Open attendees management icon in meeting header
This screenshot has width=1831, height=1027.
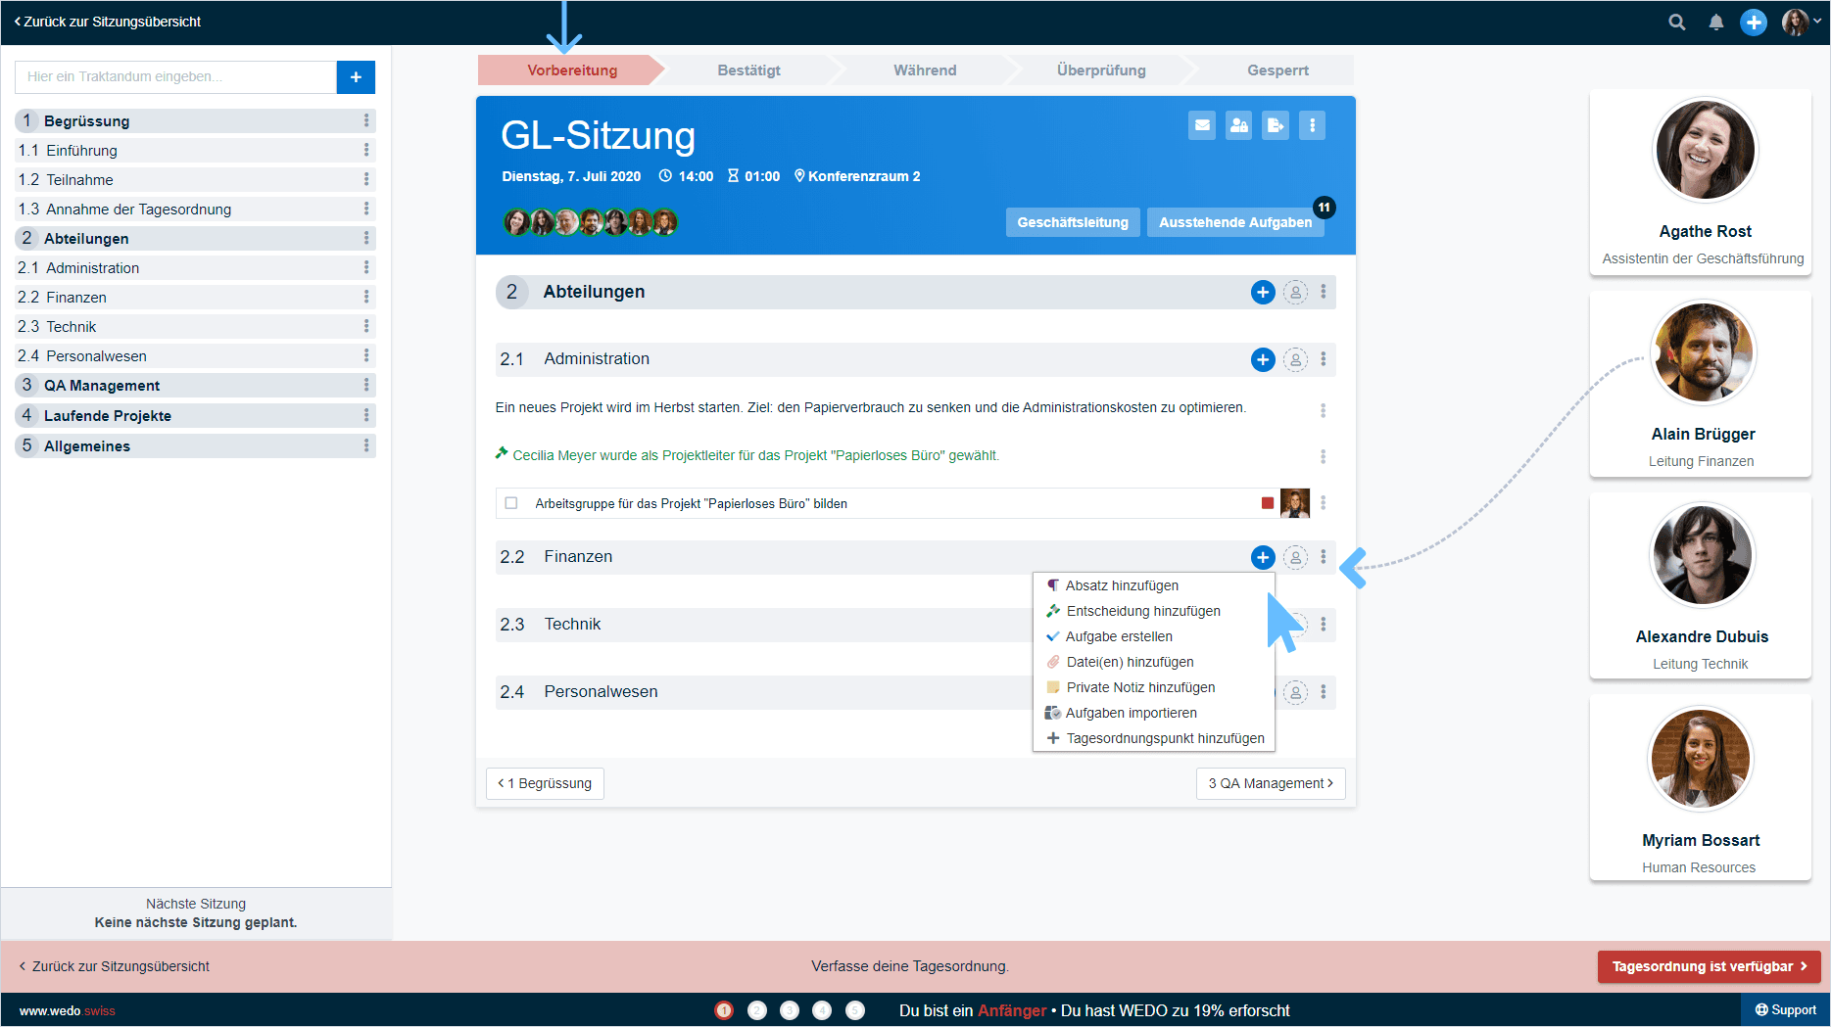click(1239, 125)
